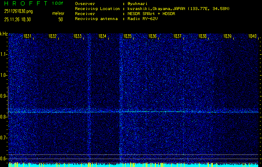Click the 1.00f version number
The image size is (262, 167).
[x=58, y=3]
